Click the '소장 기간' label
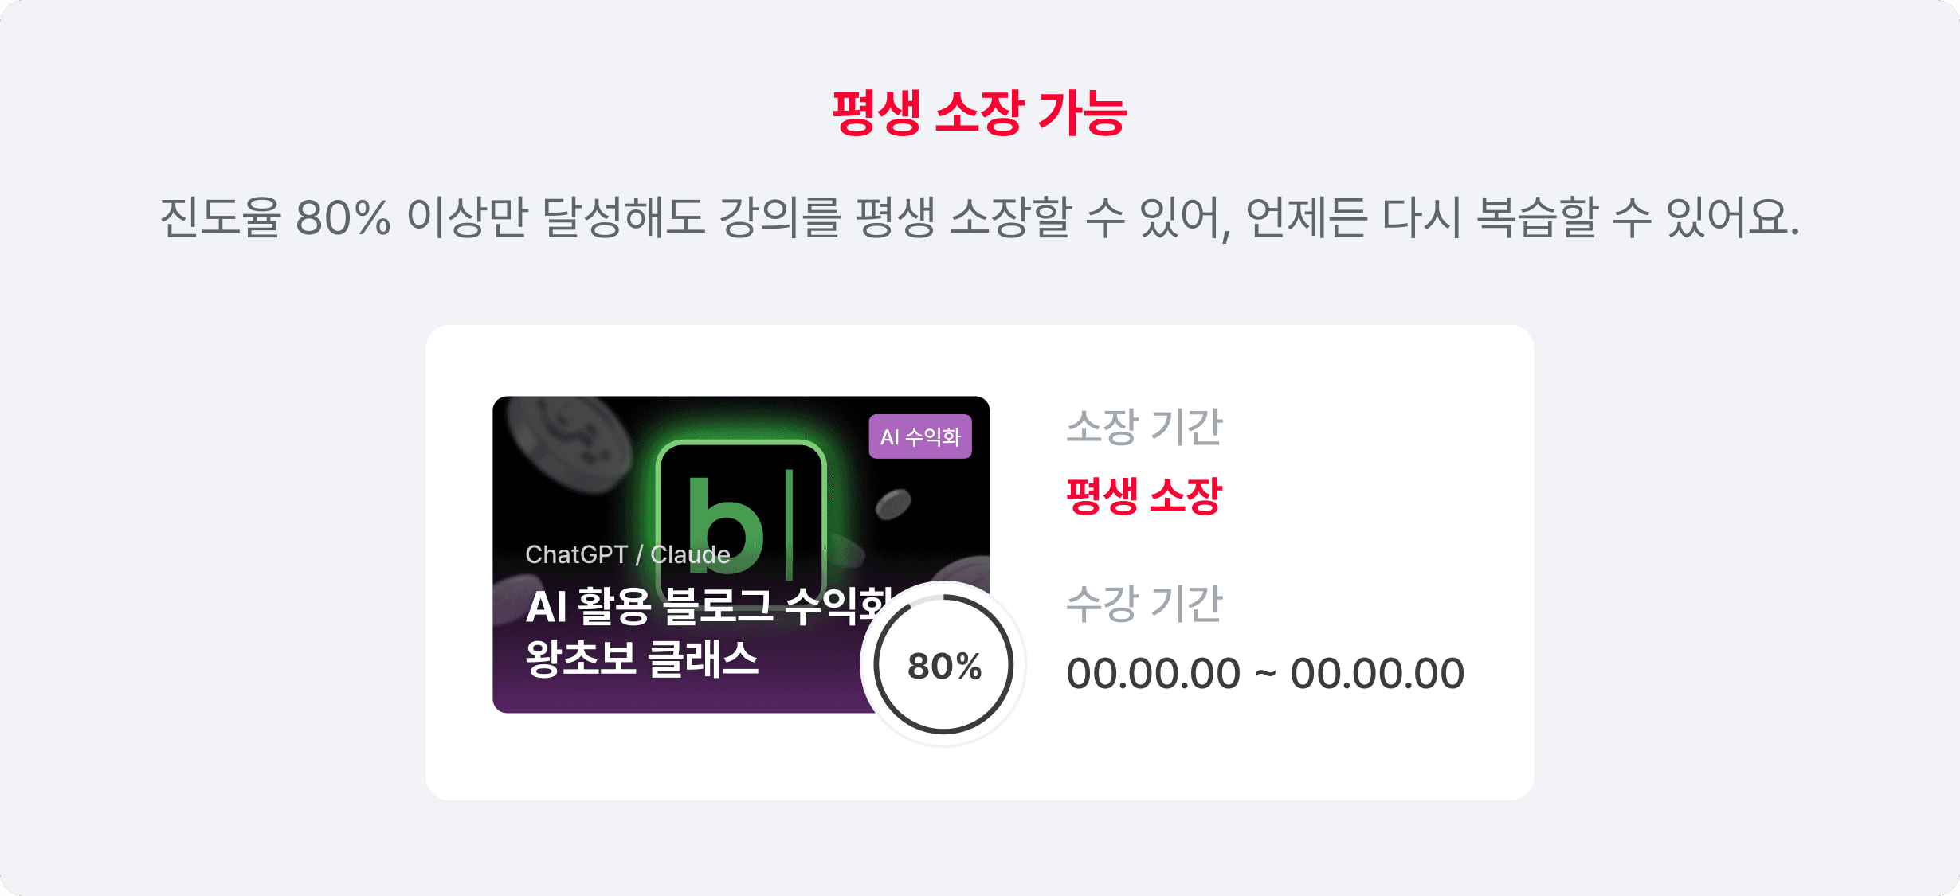Viewport: 1960px width, 896px height. tap(1144, 427)
